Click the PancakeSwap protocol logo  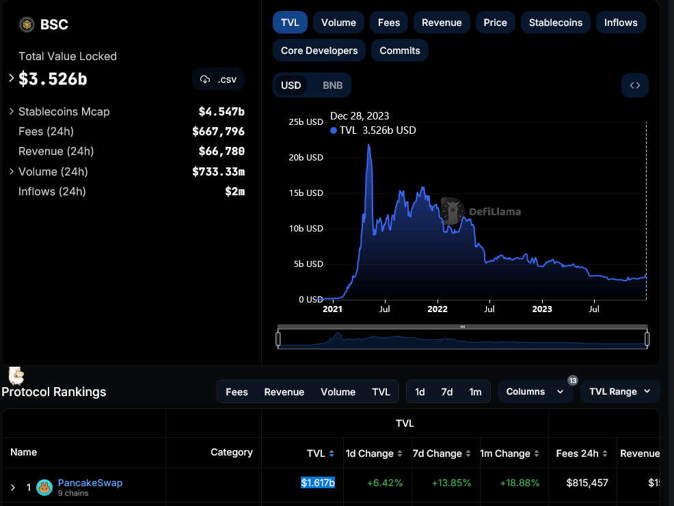pyautogui.click(x=44, y=488)
